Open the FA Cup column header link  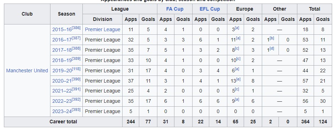(175, 9)
